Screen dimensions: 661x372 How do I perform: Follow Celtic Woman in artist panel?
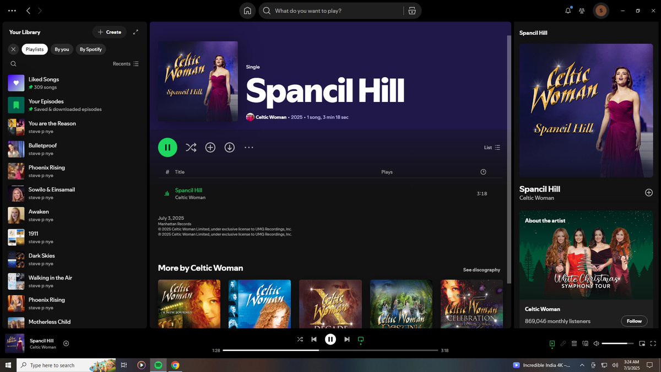634,321
